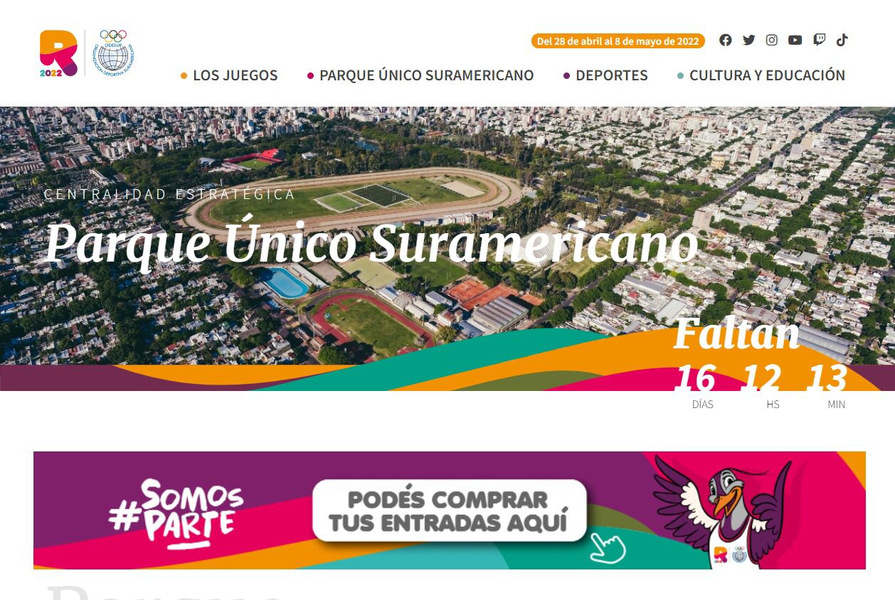Open the Instagram social icon
This screenshot has width=895, height=600.
(x=772, y=41)
